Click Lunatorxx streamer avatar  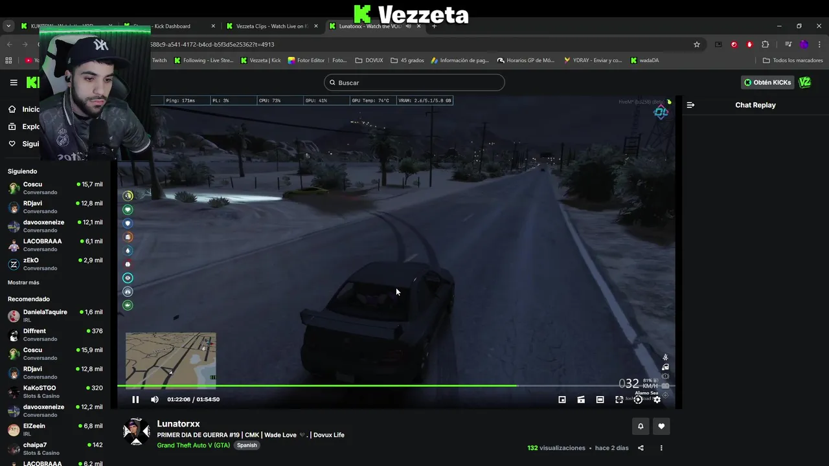click(x=137, y=431)
